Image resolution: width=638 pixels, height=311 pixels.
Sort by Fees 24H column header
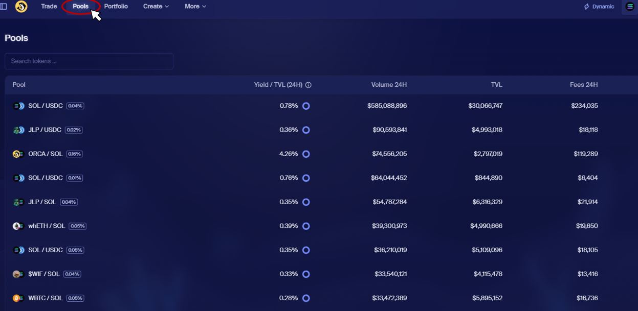click(584, 85)
